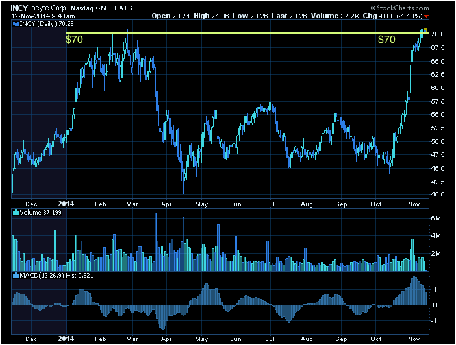Click the 70.0 price axis label

[438, 34]
